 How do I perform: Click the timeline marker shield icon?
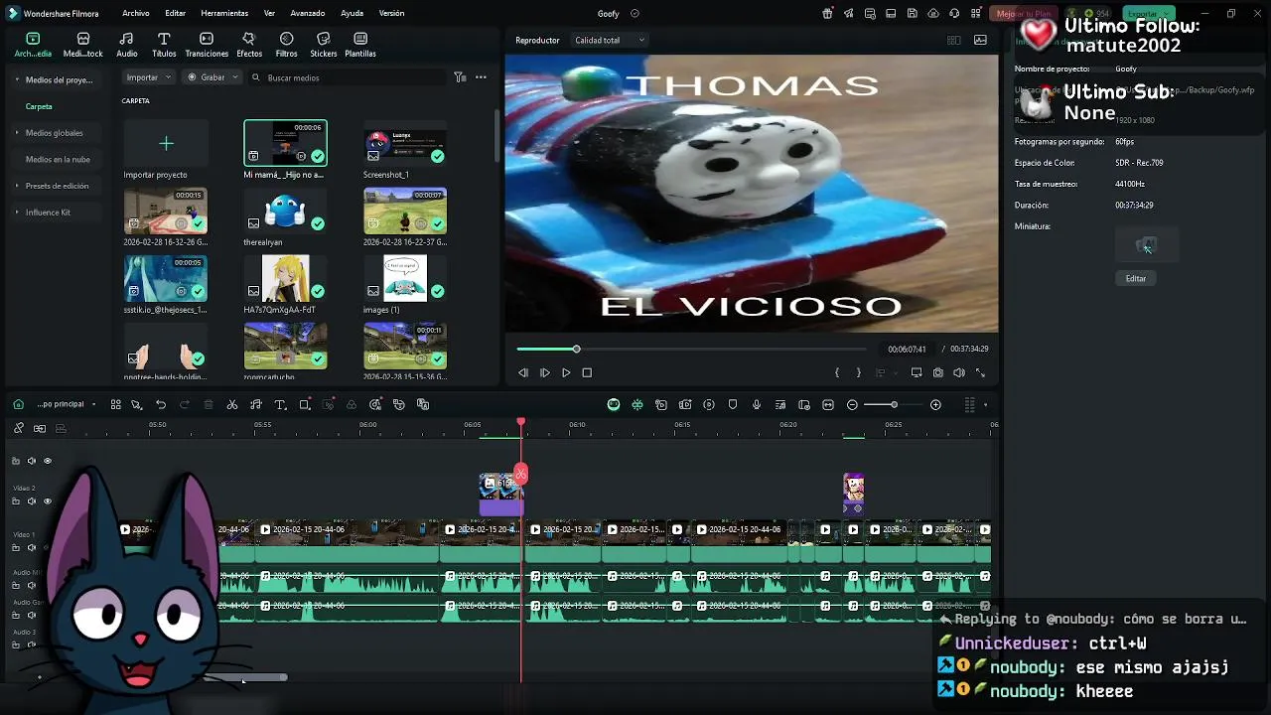(733, 404)
